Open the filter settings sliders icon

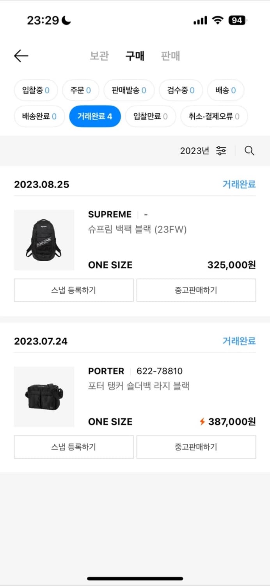221,151
